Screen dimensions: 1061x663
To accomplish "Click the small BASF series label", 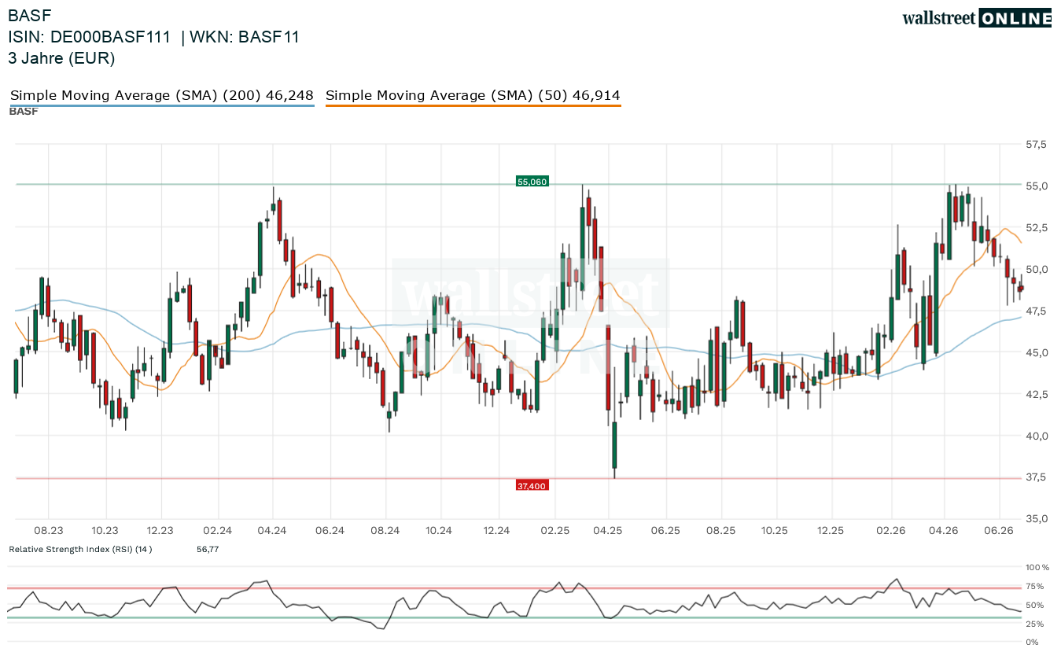I will point(24,112).
